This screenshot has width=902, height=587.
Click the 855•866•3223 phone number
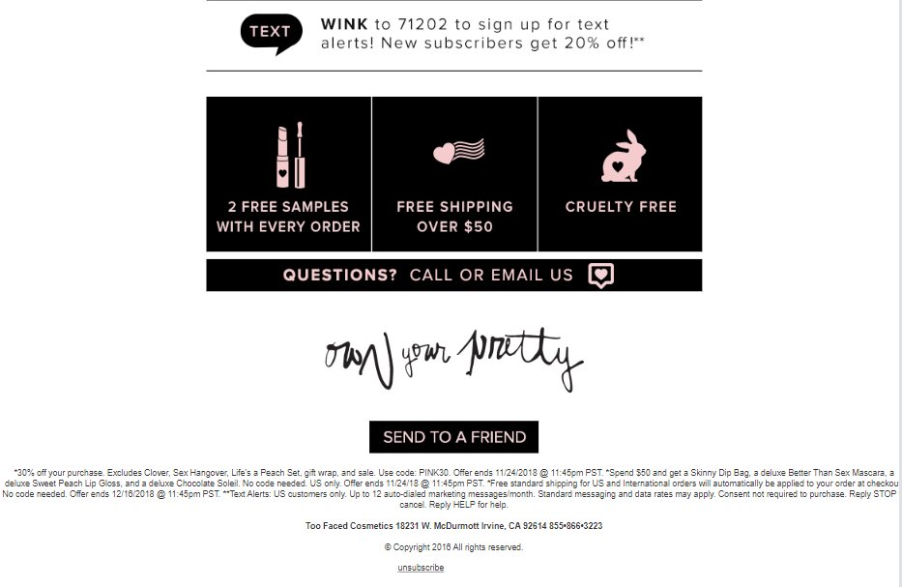576,526
